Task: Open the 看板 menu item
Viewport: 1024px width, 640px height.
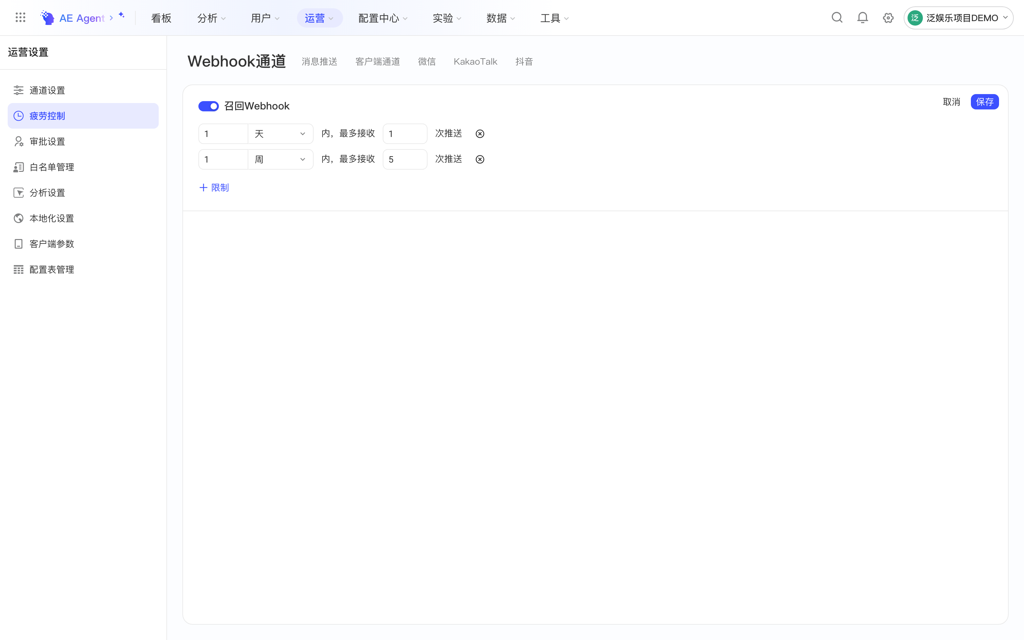Action: pos(161,18)
